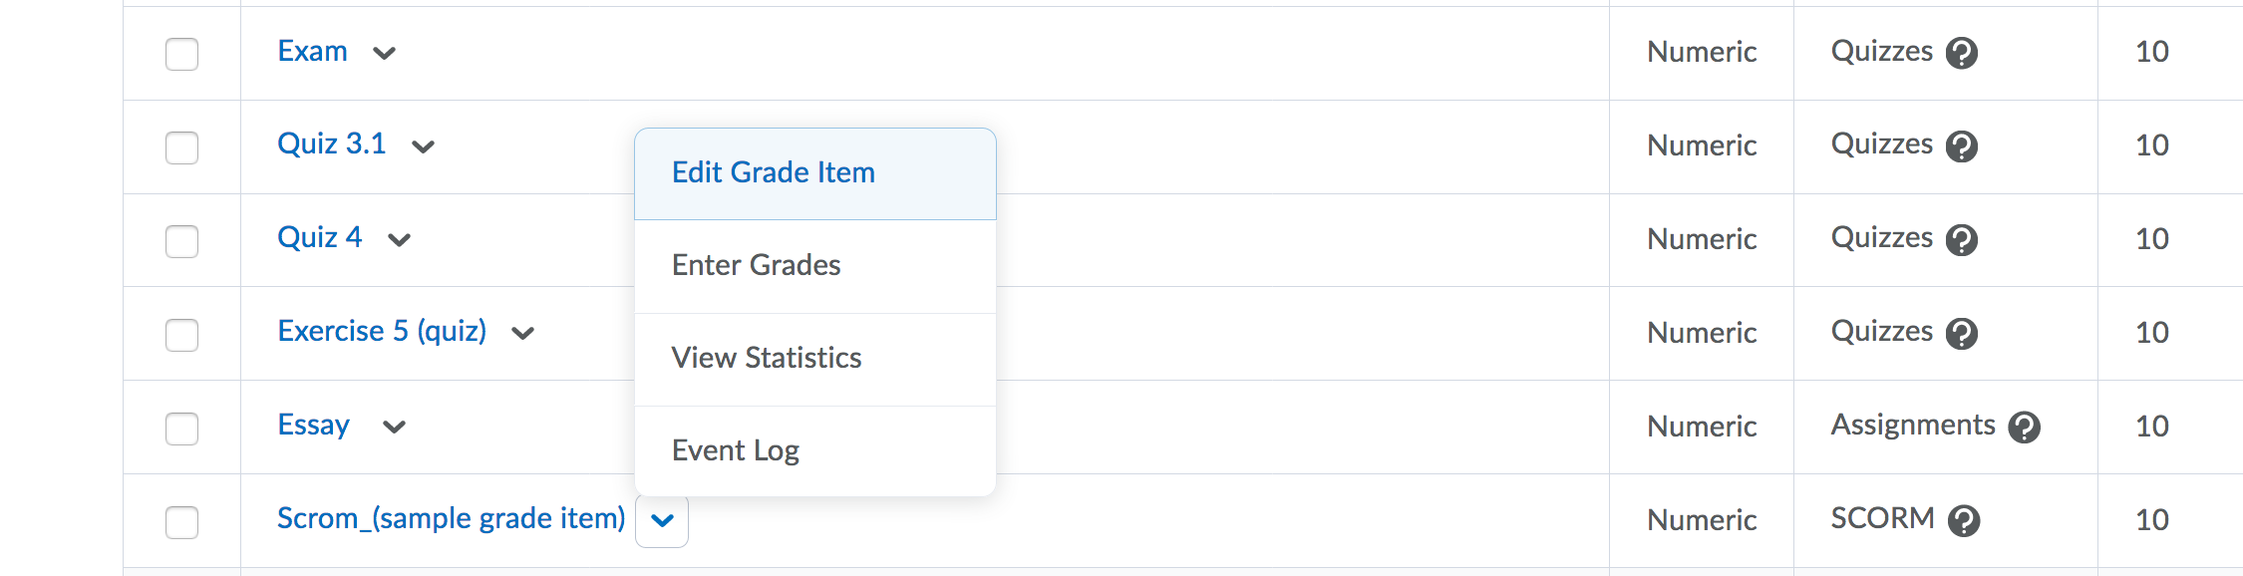Choose View Statistics menu option
The height and width of the screenshot is (576, 2243).
click(x=767, y=358)
